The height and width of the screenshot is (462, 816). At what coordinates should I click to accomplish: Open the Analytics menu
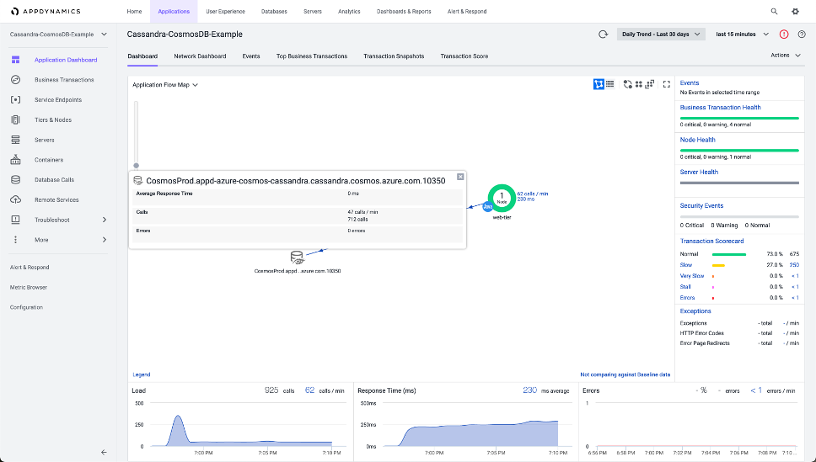tap(349, 12)
